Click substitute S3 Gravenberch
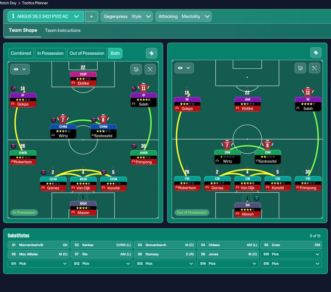Image resolution: width=331 pixels, height=292 pixels. click(165, 245)
